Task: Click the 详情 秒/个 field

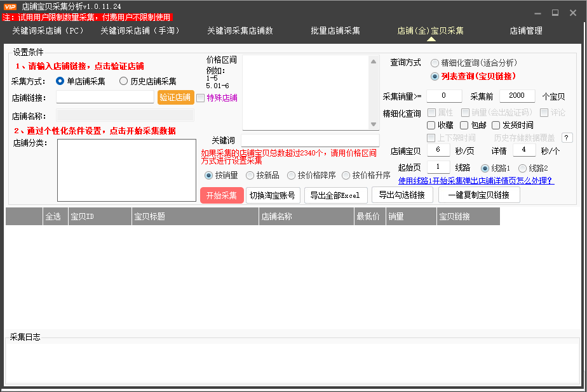Action: click(x=524, y=150)
